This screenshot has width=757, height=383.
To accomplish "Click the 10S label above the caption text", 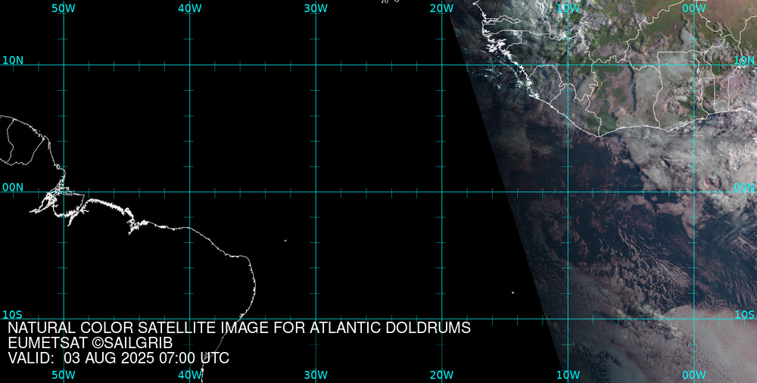I will 12,315.
